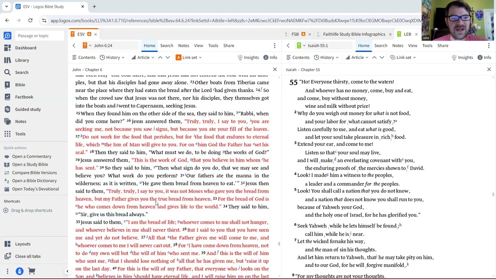Open Contents in the LEB panel
This screenshot has height=279, width=496.
tap(298, 57)
